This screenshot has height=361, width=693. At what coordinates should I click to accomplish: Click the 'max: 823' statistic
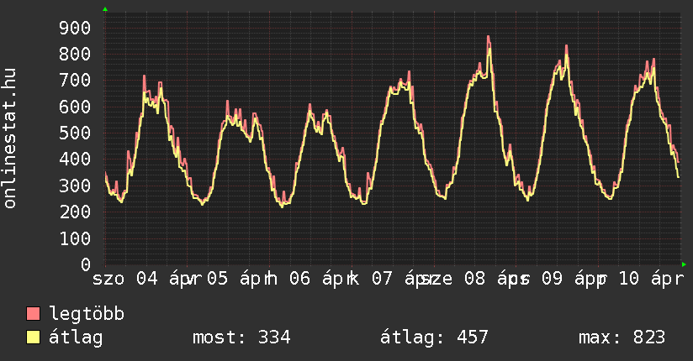tap(622, 337)
